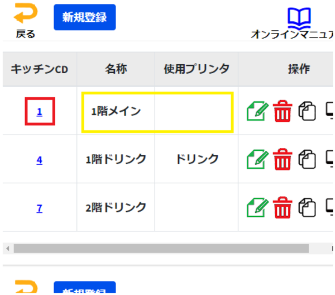
Task: Copy the 1階メイン row using copy icon
Action: 307,111
